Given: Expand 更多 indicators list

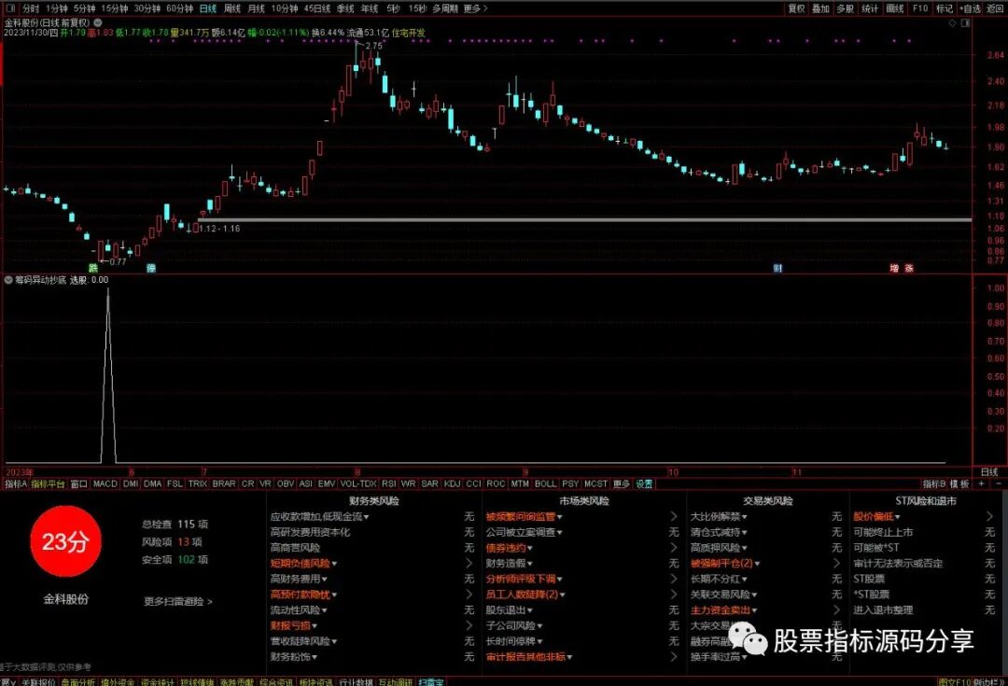Looking at the screenshot, I should point(621,483).
